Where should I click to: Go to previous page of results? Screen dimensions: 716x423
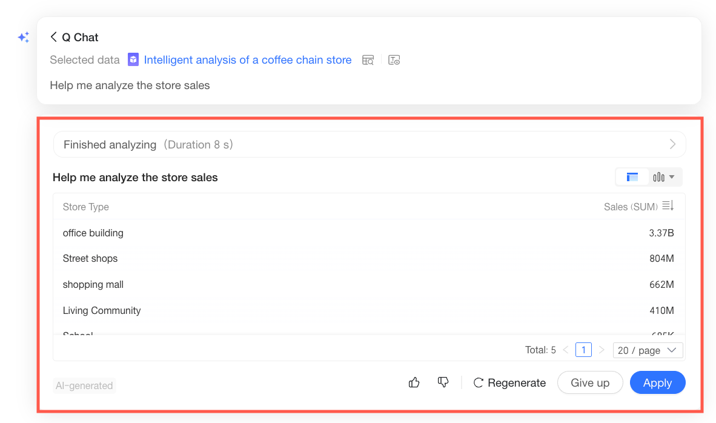[566, 350]
